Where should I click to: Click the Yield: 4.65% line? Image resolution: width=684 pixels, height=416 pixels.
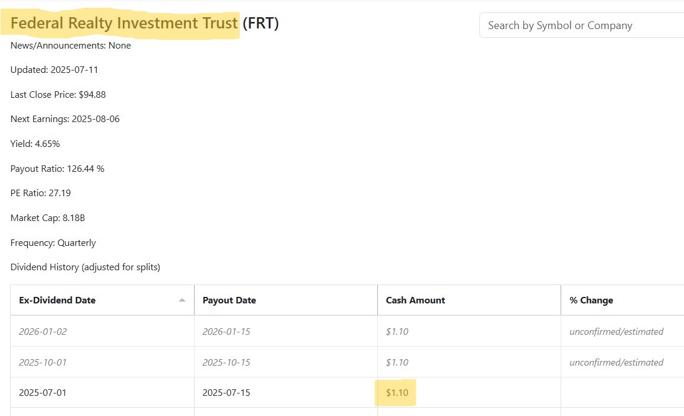tap(35, 144)
